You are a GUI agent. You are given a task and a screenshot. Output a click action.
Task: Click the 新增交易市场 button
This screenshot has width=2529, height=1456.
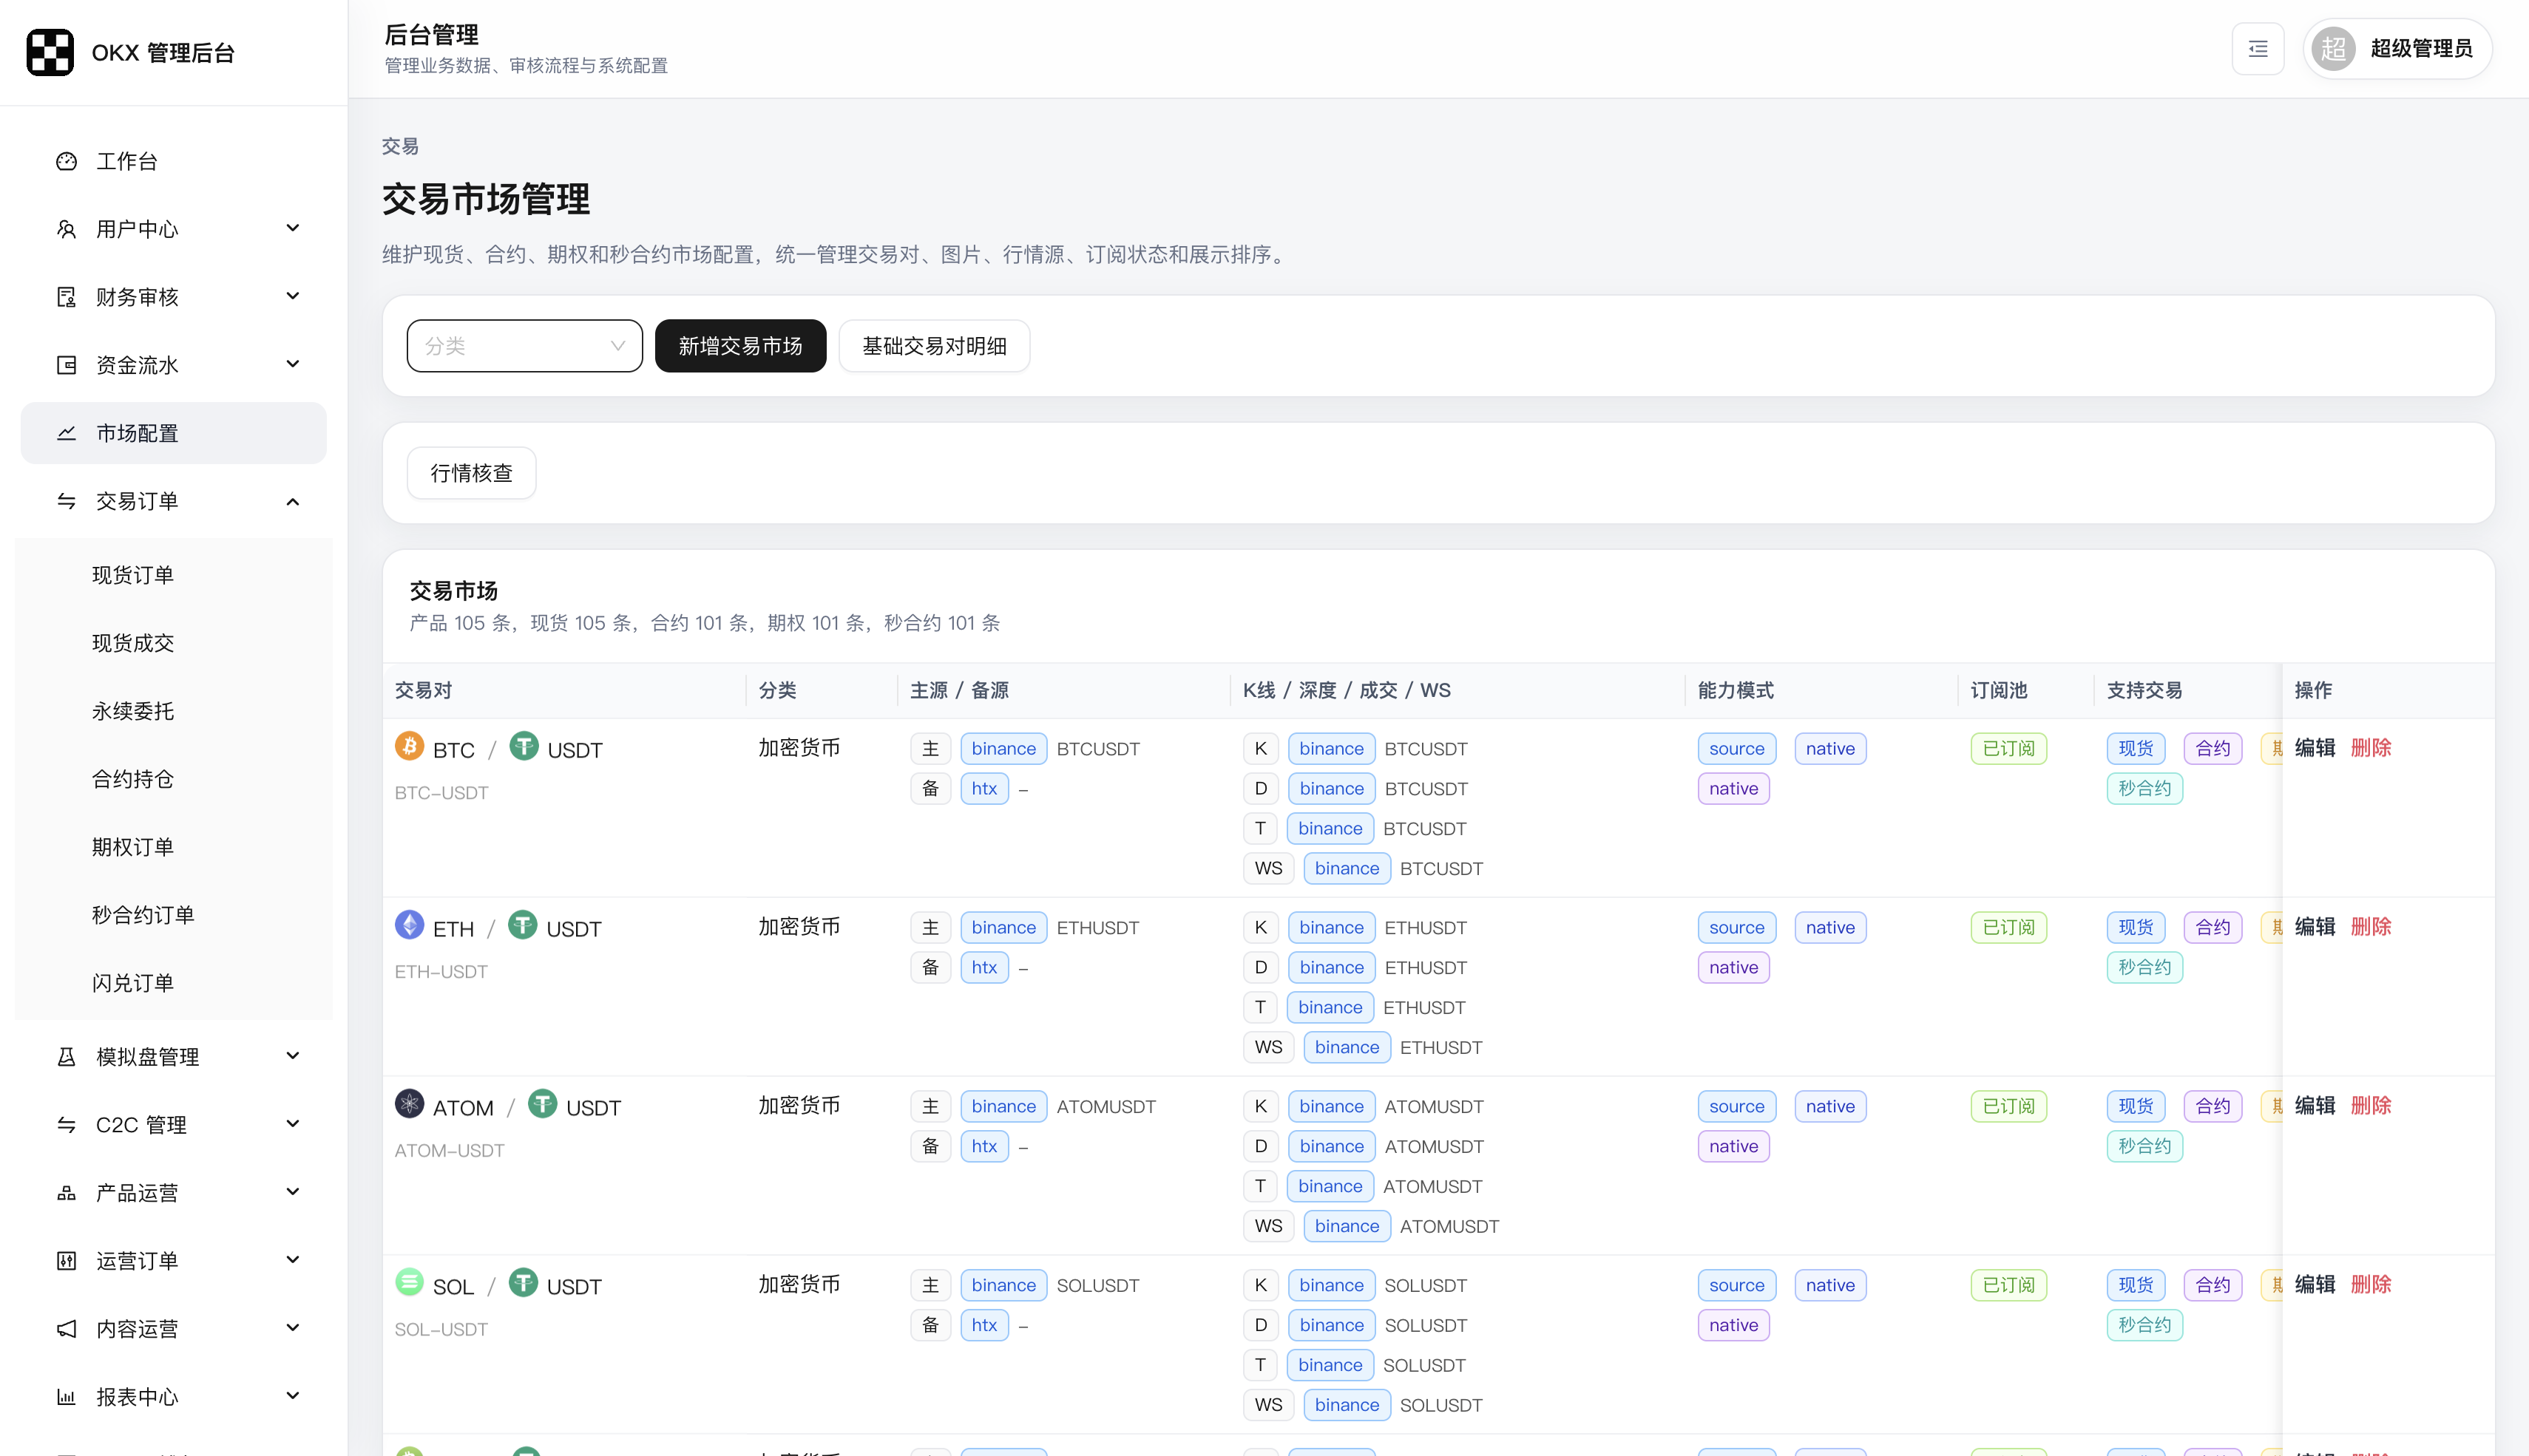[x=740, y=346]
